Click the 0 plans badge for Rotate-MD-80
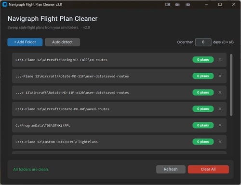This screenshot has height=185, width=241. pos(203,109)
